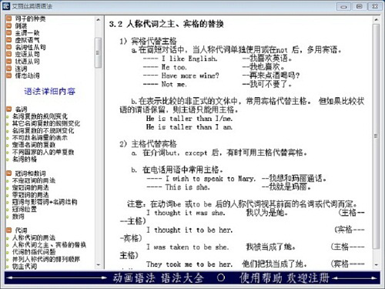Minimize the grammar app window
This screenshot has width=385, height=289.
click(343, 6)
